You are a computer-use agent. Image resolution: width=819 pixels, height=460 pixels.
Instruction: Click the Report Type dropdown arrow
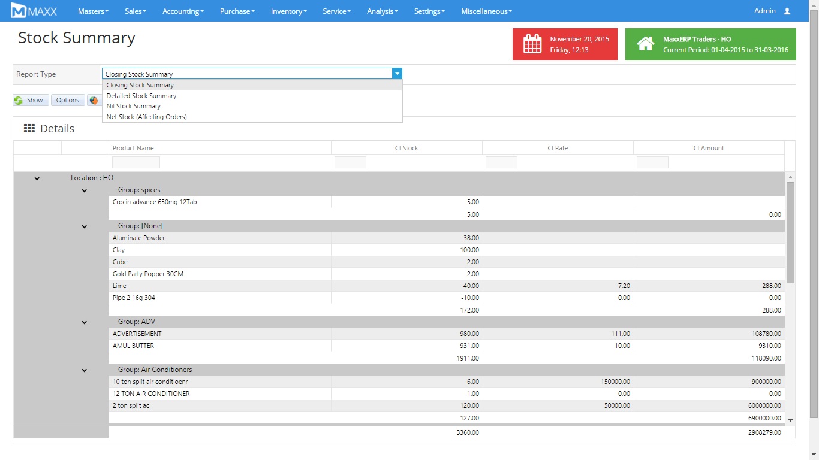[x=396, y=74]
